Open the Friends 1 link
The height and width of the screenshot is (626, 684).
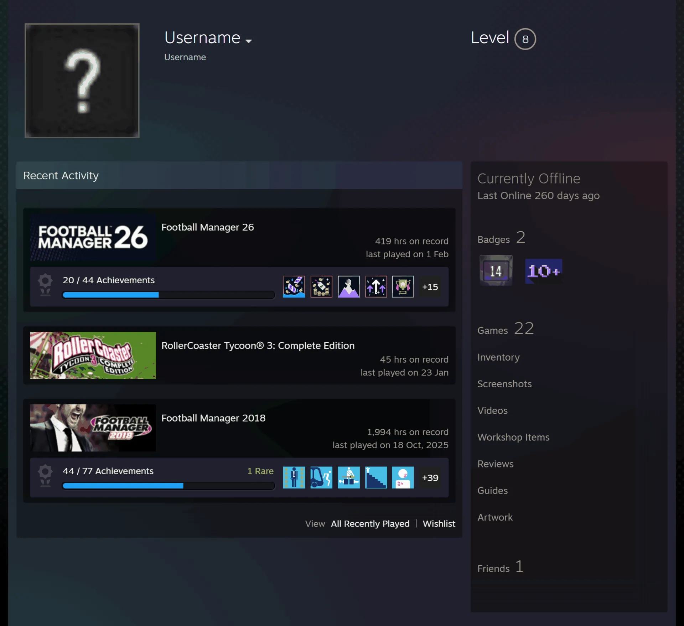click(500, 567)
